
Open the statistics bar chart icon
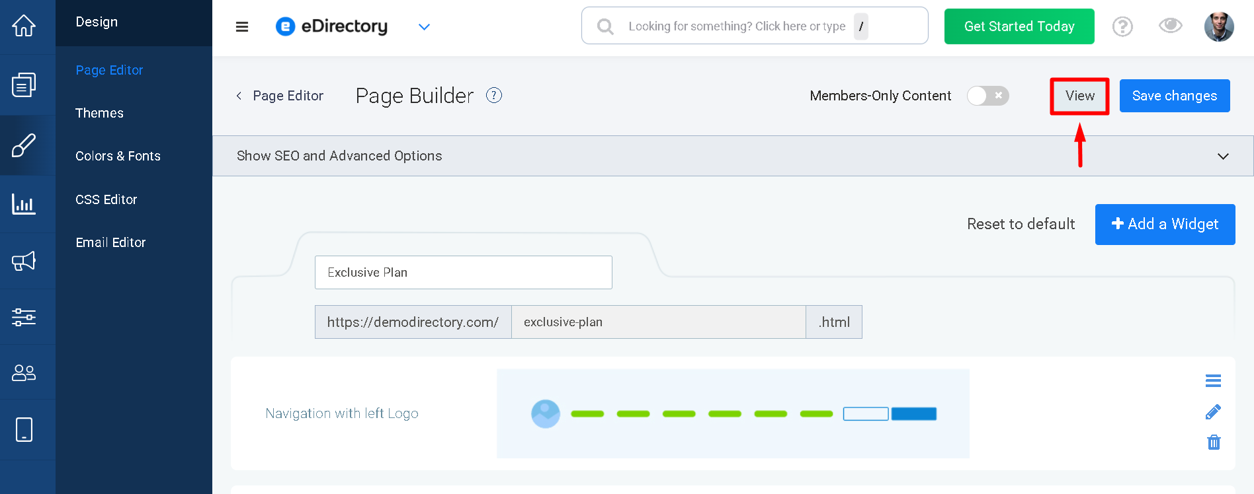click(24, 204)
